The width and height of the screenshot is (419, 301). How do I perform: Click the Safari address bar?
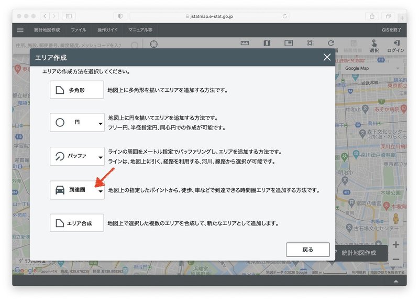click(x=209, y=16)
